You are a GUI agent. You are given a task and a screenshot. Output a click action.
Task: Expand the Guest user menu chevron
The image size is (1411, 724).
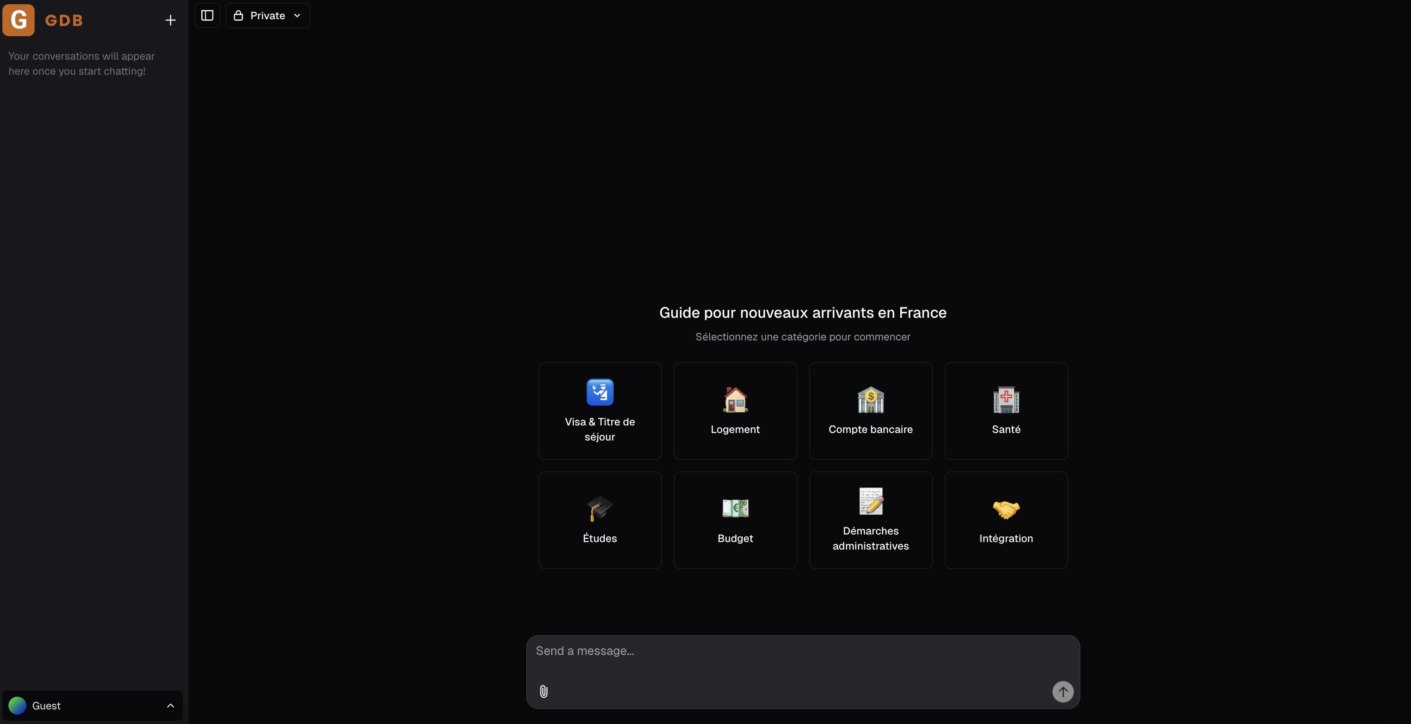[170, 705]
